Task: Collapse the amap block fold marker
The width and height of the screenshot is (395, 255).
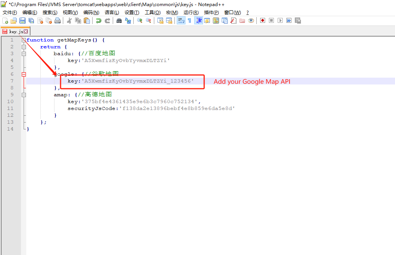Action: (24, 95)
